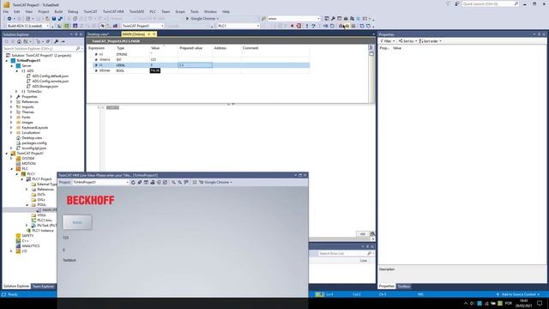Select Desktop.view in Solution Explorer
The width and height of the screenshot is (549, 309).
pos(32,138)
